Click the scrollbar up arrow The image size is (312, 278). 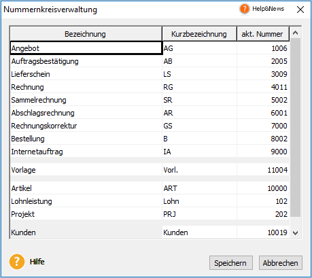click(x=295, y=33)
